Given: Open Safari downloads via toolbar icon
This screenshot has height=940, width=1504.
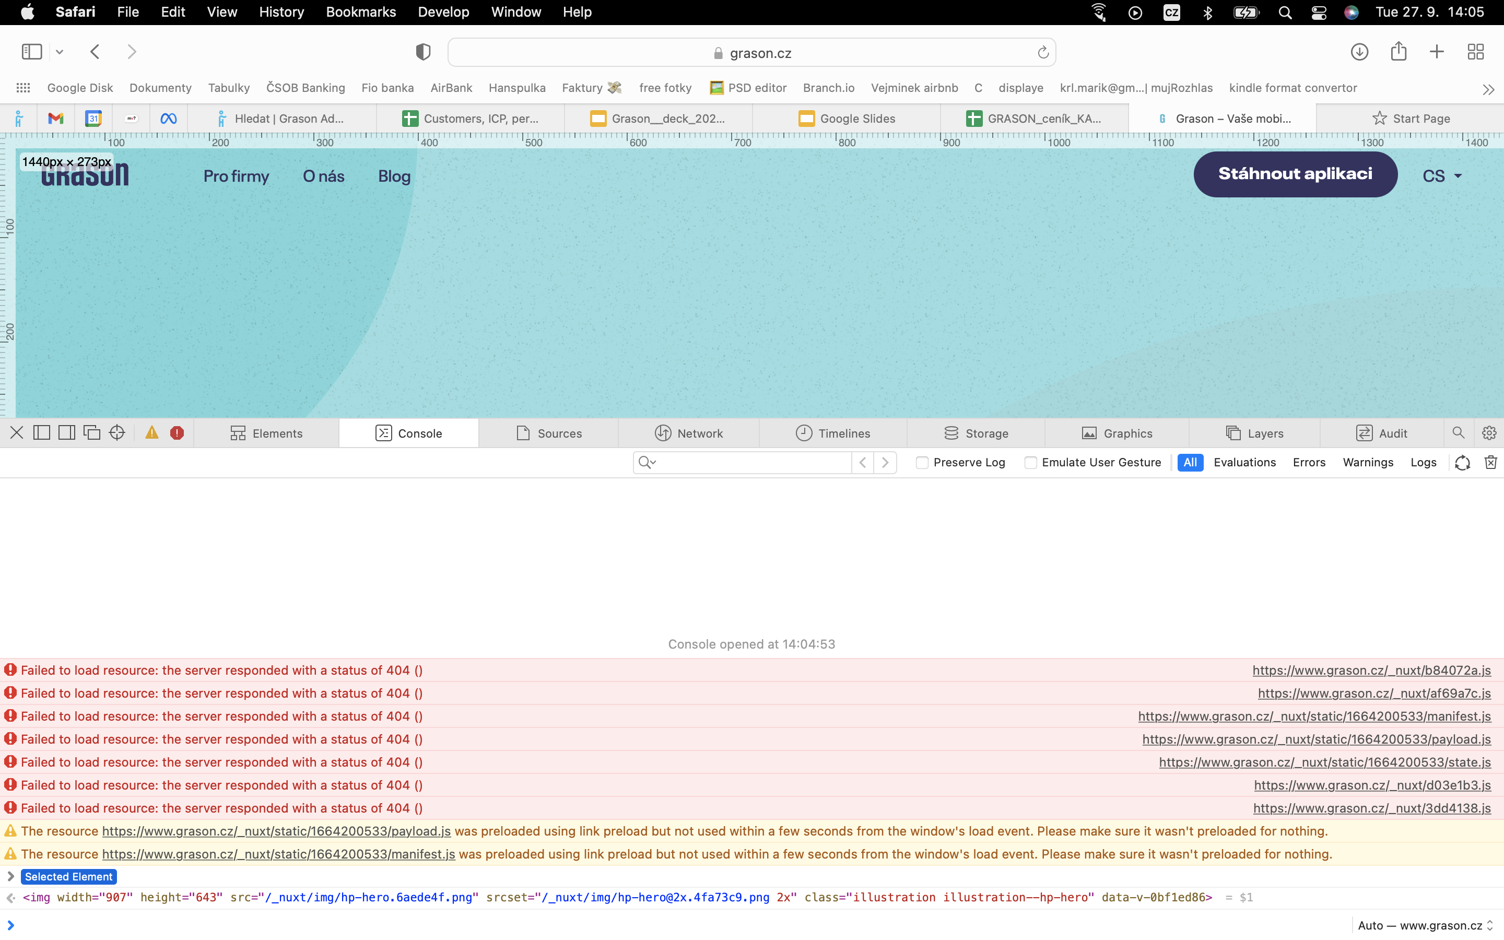Looking at the screenshot, I should [x=1359, y=52].
